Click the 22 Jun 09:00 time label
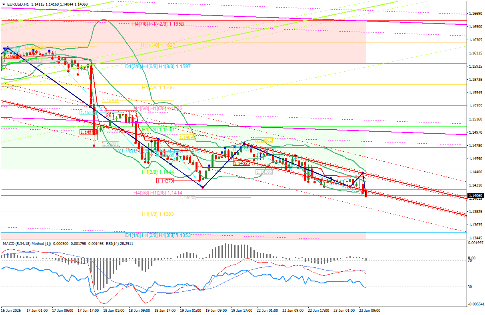The image size is (485, 315). point(293,310)
